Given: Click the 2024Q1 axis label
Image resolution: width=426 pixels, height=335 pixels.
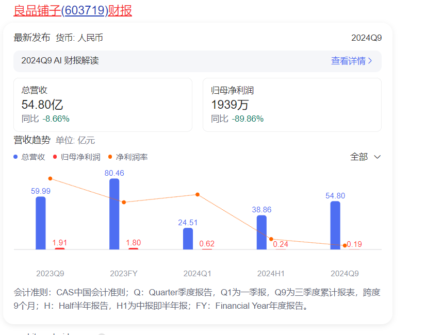Looking at the screenshot, I should (x=198, y=273).
